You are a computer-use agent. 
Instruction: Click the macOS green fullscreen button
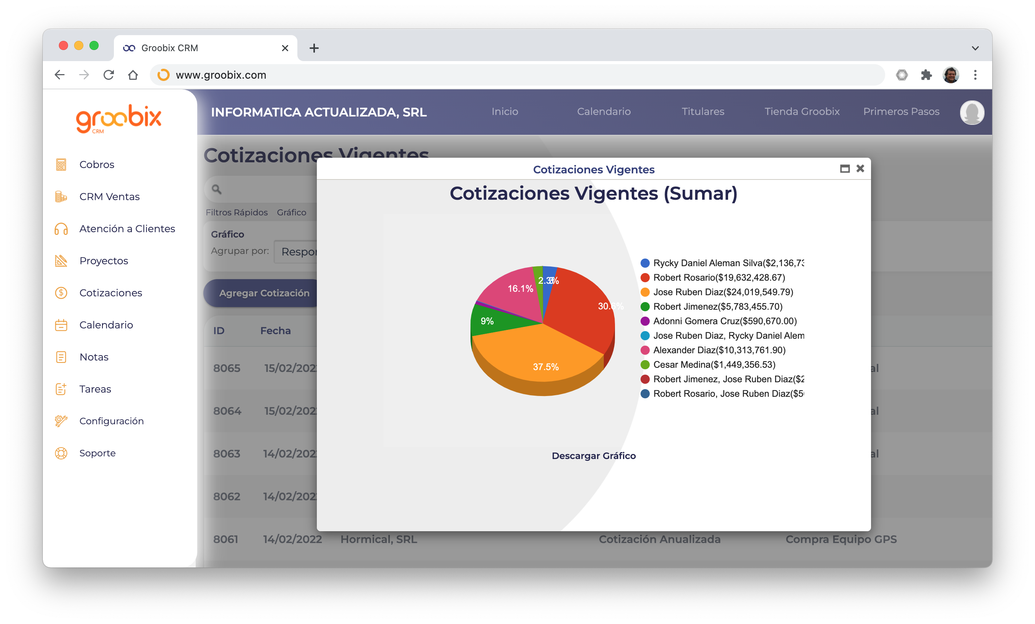coord(94,45)
